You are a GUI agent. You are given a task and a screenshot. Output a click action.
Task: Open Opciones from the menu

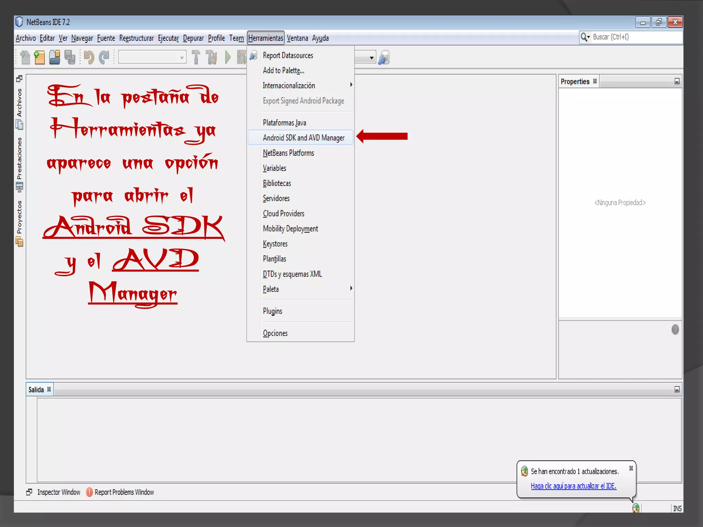pos(300,333)
